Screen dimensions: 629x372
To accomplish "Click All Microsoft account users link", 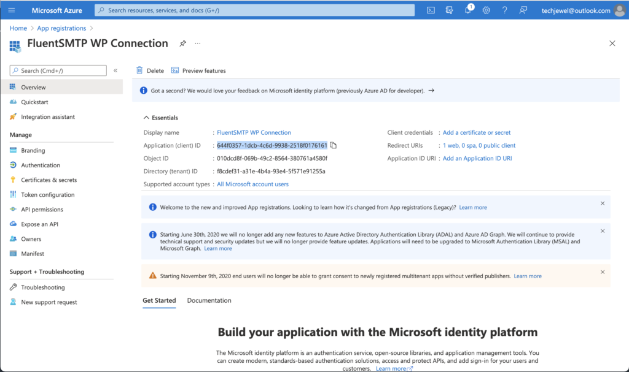I will 252,184.
